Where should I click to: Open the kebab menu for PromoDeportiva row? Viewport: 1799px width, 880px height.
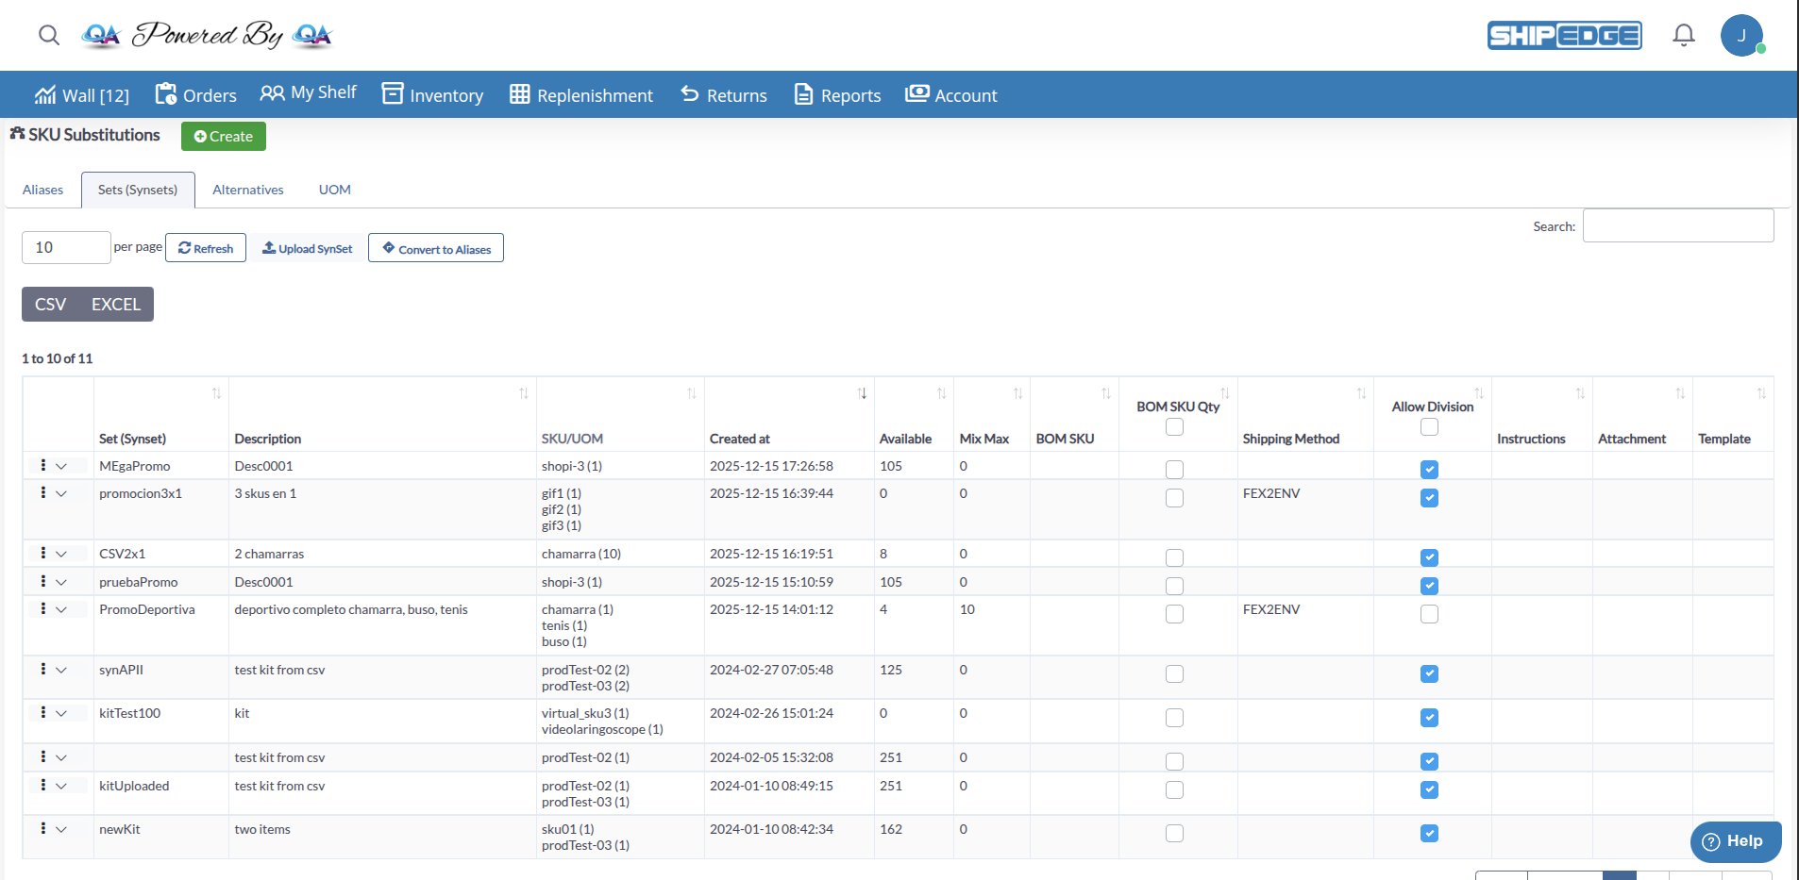point(43,609)
